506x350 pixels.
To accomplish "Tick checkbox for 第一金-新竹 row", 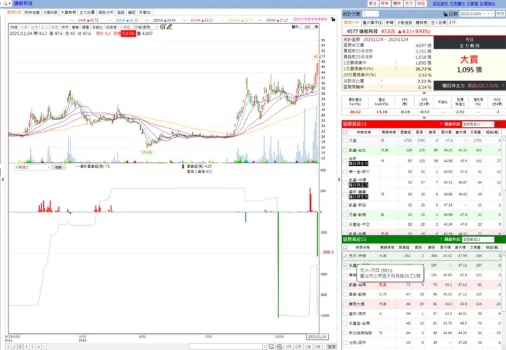I will [345, 172].
